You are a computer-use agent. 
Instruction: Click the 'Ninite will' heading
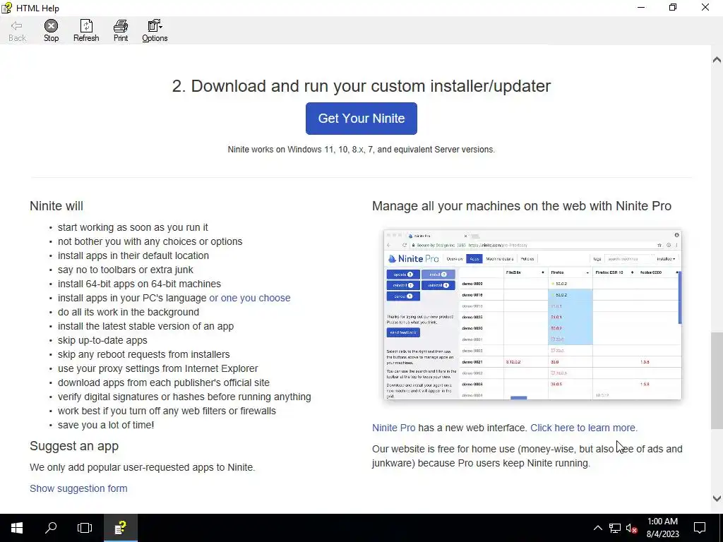[56, 206]
